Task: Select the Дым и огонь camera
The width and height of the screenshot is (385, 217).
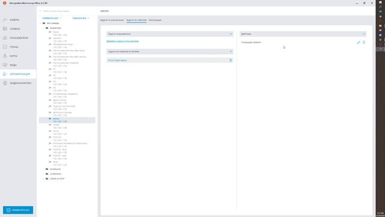Action: [60, 100]
